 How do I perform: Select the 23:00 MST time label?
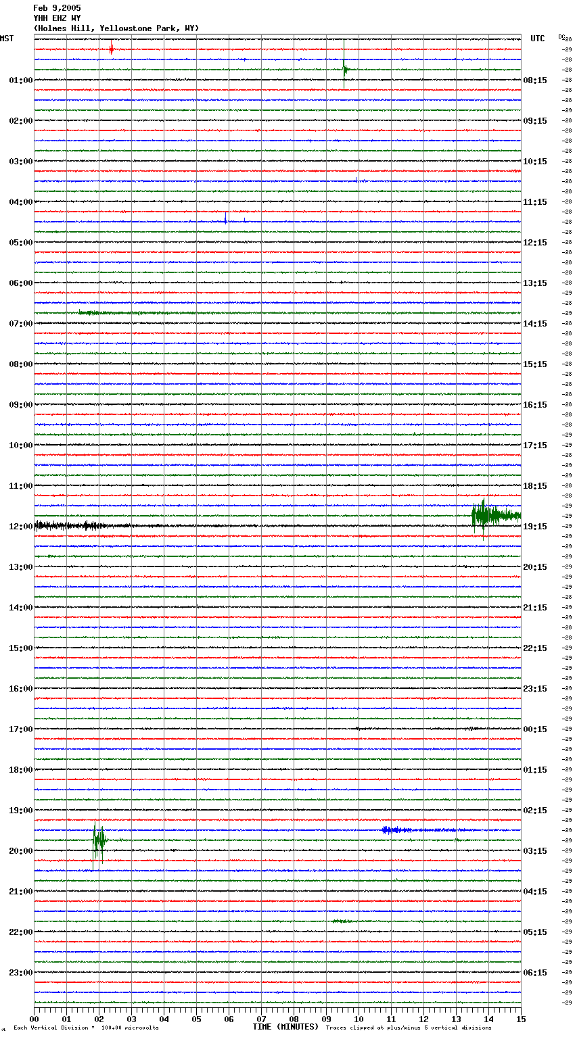(x=20, y=973)
